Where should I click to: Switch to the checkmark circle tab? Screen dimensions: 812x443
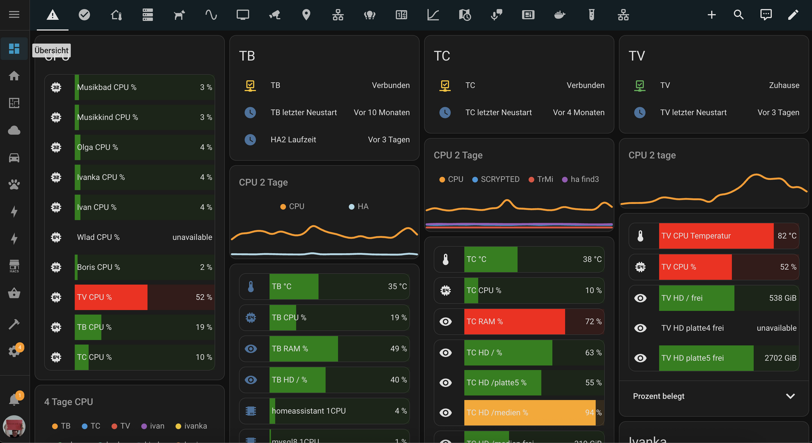point(84,15)
